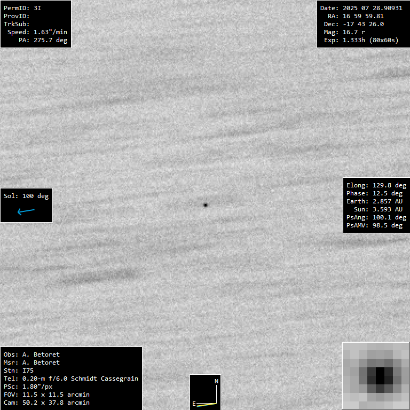410x410 pixels.
Task: Click the 'N' label on the compass
Action: tap(217, 382)
